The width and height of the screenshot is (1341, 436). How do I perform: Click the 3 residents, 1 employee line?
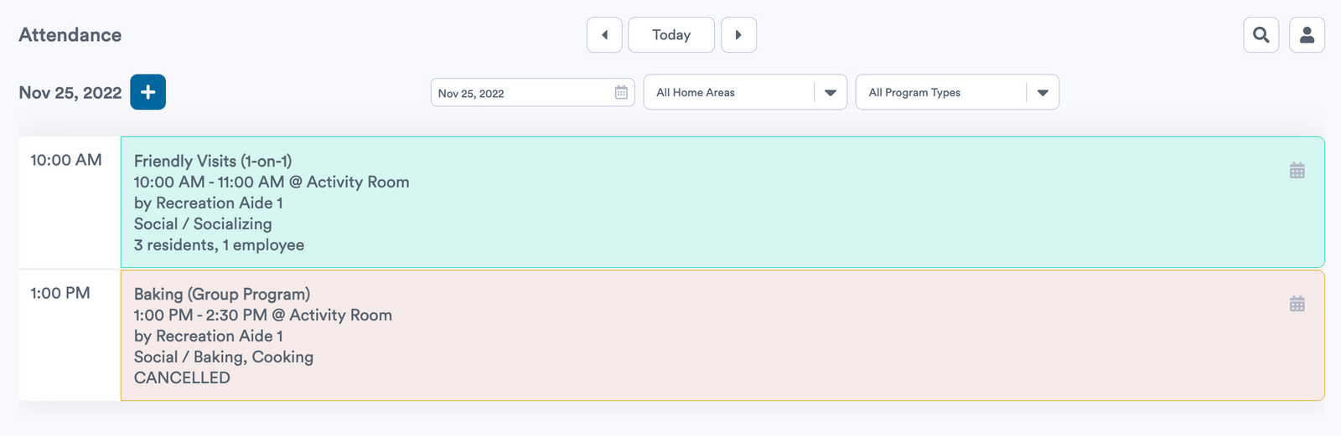point(219,245)
